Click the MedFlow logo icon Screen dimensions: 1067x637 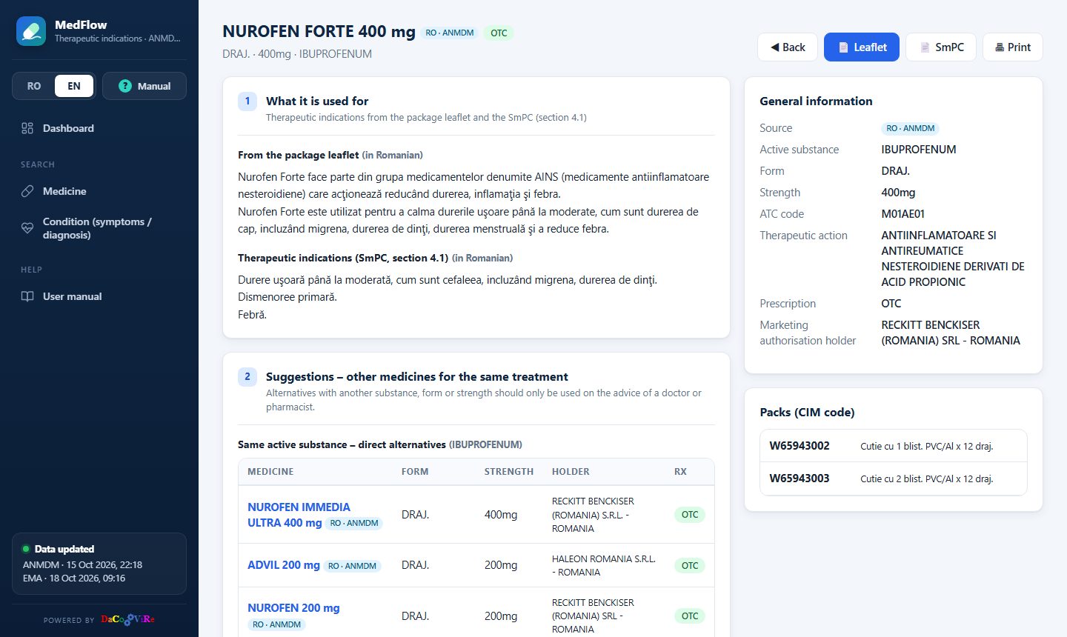pos(31,31)
